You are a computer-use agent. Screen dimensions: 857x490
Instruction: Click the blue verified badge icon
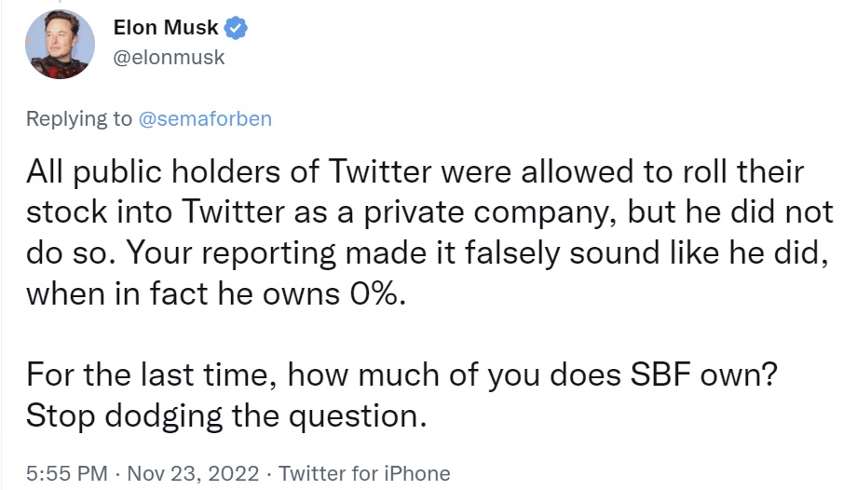[236, 28]
